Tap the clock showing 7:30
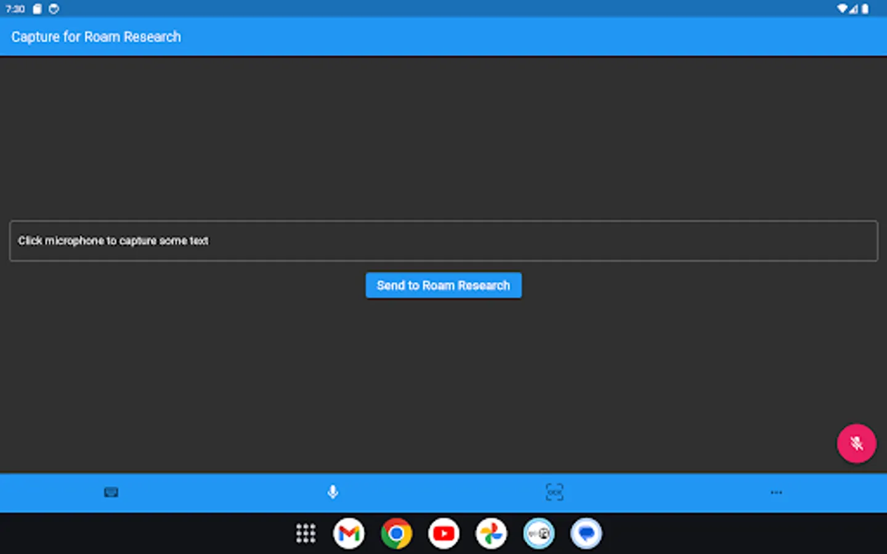The width and height of the screenshot is (887, 554). (15, 9)
